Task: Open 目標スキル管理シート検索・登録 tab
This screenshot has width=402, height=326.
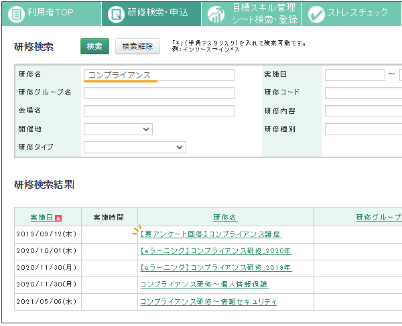Action: point(251,14)
